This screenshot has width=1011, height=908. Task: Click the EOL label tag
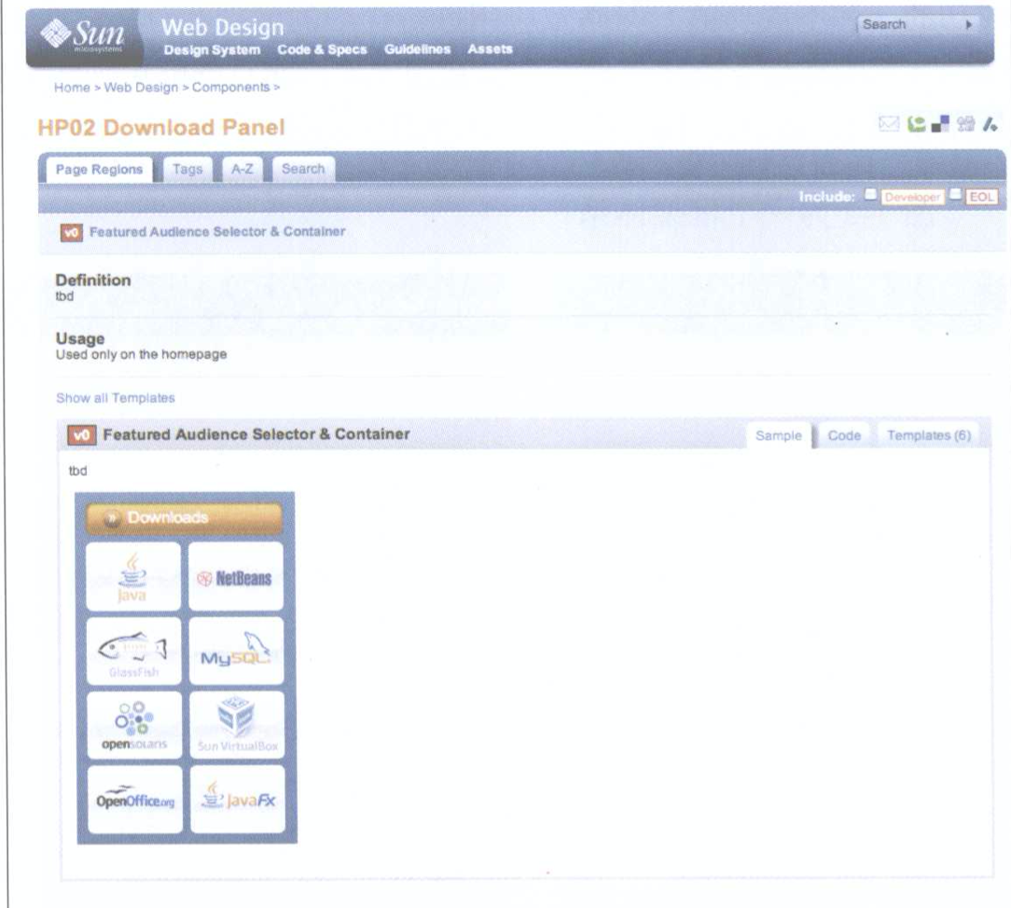(981, 198)
